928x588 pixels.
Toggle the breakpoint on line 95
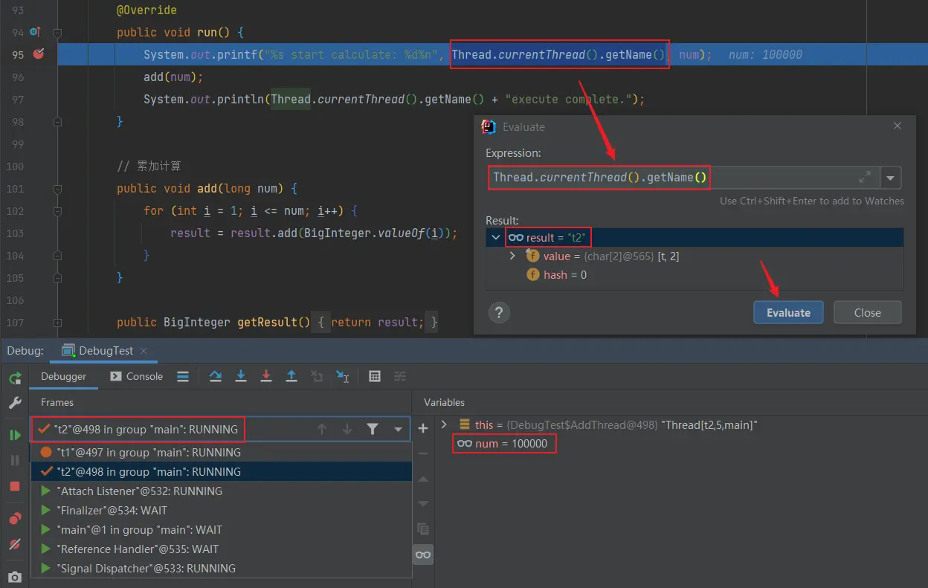(x=39, y=54)
